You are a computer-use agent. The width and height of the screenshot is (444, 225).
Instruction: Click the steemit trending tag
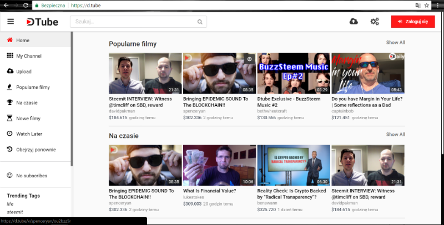(x=15, y=212)
